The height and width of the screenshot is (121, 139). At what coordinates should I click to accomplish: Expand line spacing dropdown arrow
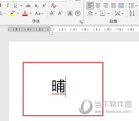[x=136, y=6]
